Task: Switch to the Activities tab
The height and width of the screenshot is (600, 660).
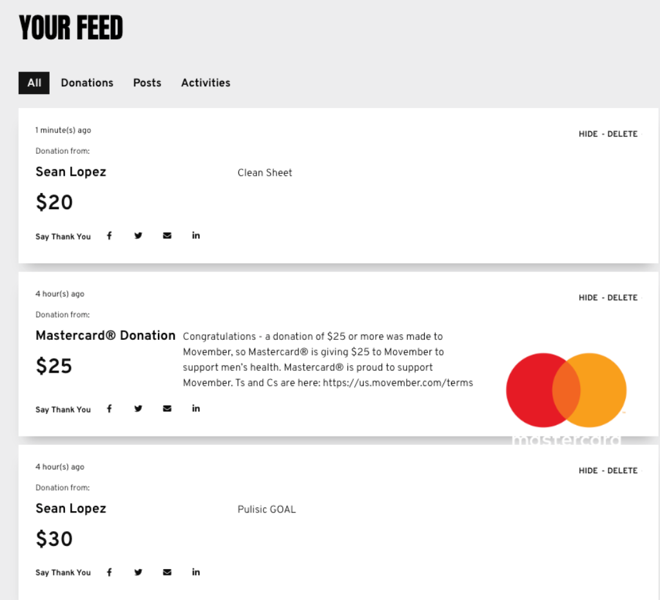Action: pyautogui.click(x=206, y=83)
